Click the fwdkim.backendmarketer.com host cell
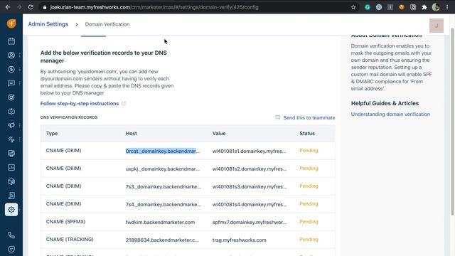Screen dimensions: 455x256 (x=160, y=222)
